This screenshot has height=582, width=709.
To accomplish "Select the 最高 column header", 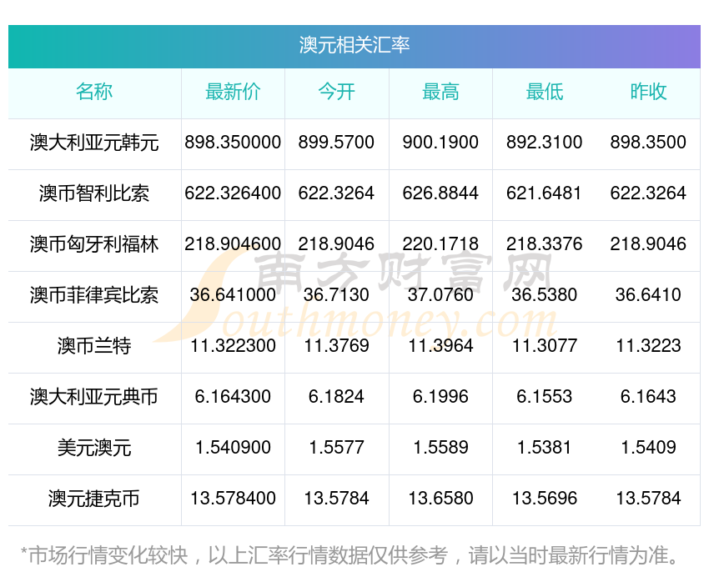I will point(440,92).
